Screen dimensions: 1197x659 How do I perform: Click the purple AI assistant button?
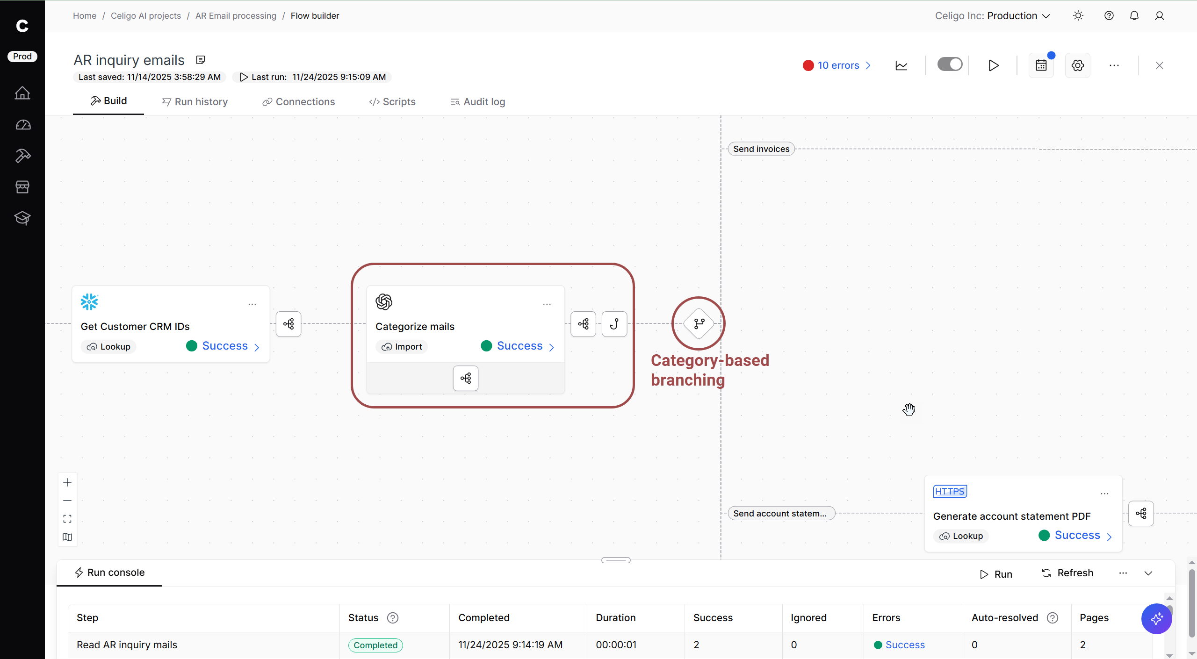coord(1156,619)
